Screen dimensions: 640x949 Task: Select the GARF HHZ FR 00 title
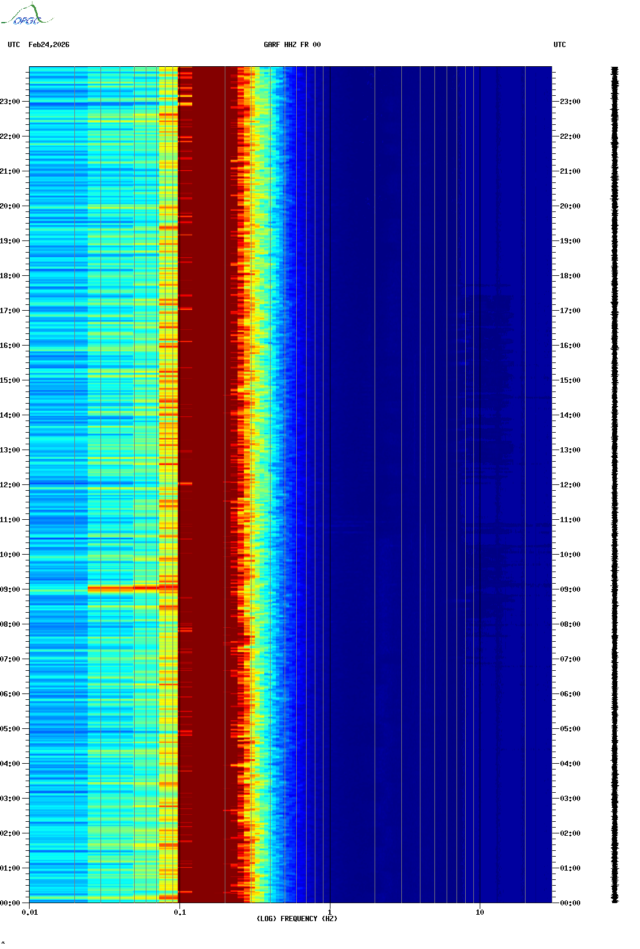(292, 45)
